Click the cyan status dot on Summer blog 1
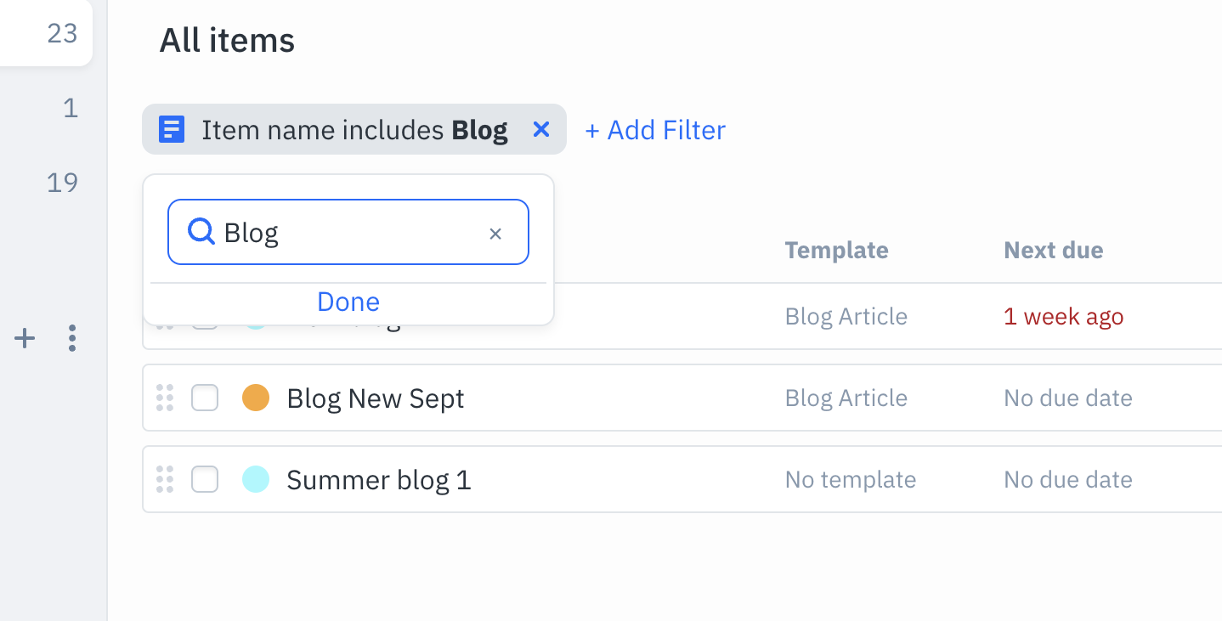 coord(257,479)
